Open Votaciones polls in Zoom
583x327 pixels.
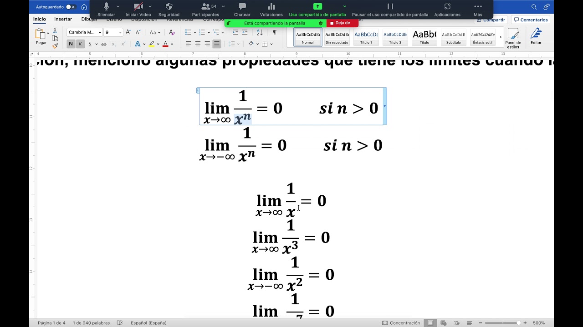point(271,10)
